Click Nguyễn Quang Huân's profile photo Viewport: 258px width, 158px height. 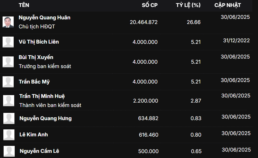point(8,22)
